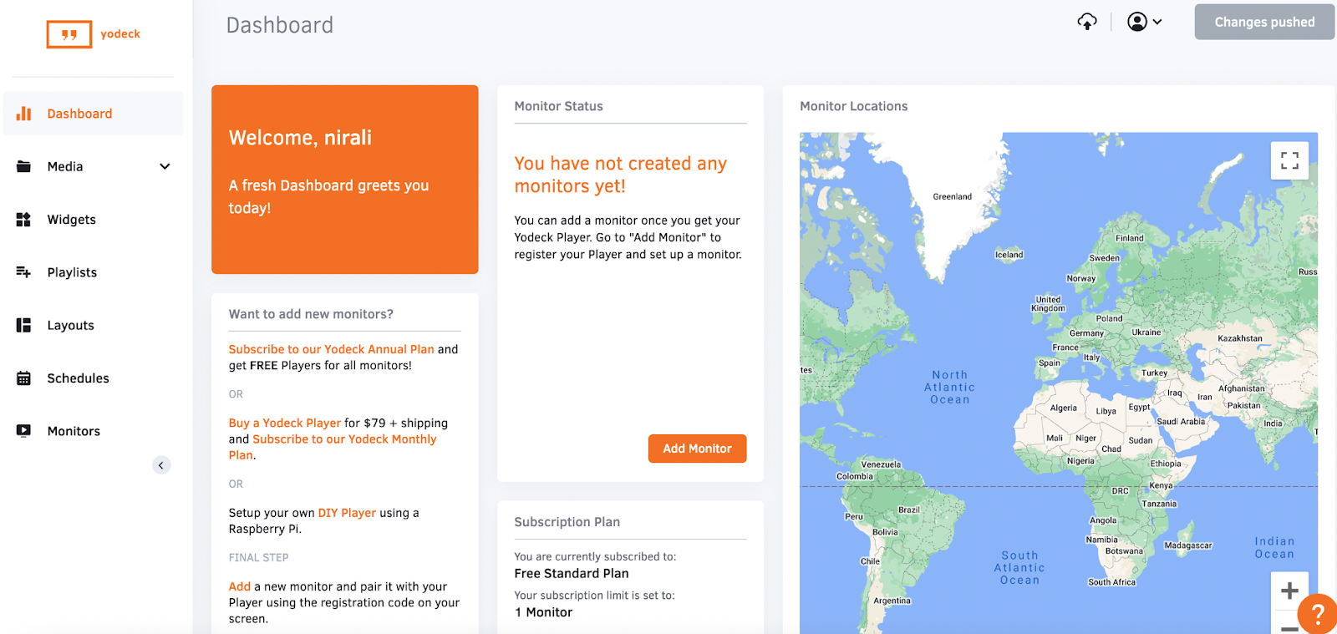Click the Add link under Final Step
1337x634 pixels.
click(240, 586)
